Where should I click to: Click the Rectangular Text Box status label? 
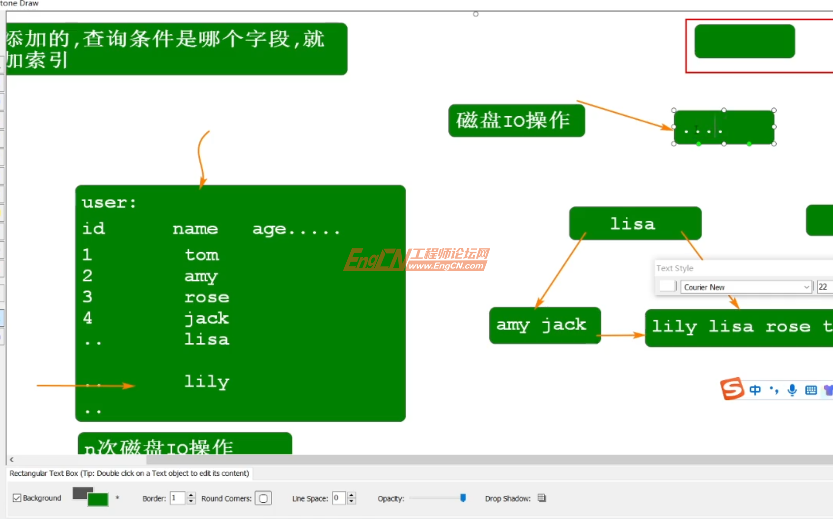[x=129, y=473]
